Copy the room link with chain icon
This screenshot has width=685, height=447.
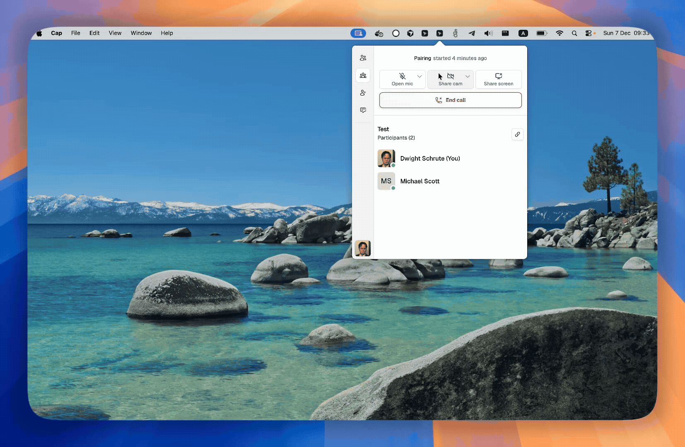(517, 135)
